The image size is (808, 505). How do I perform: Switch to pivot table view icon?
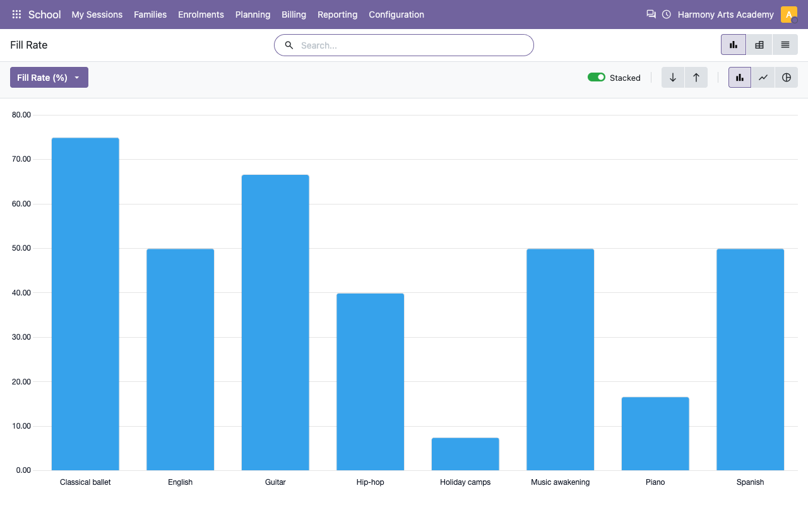(x=759, y=45)
